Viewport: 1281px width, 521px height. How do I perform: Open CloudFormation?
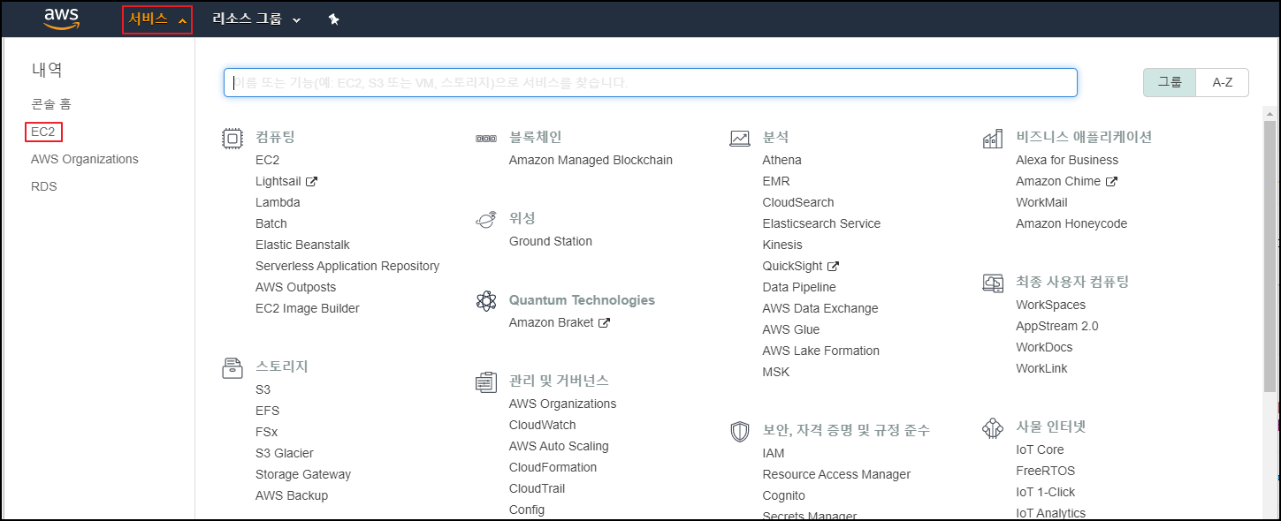click(553, 467)
